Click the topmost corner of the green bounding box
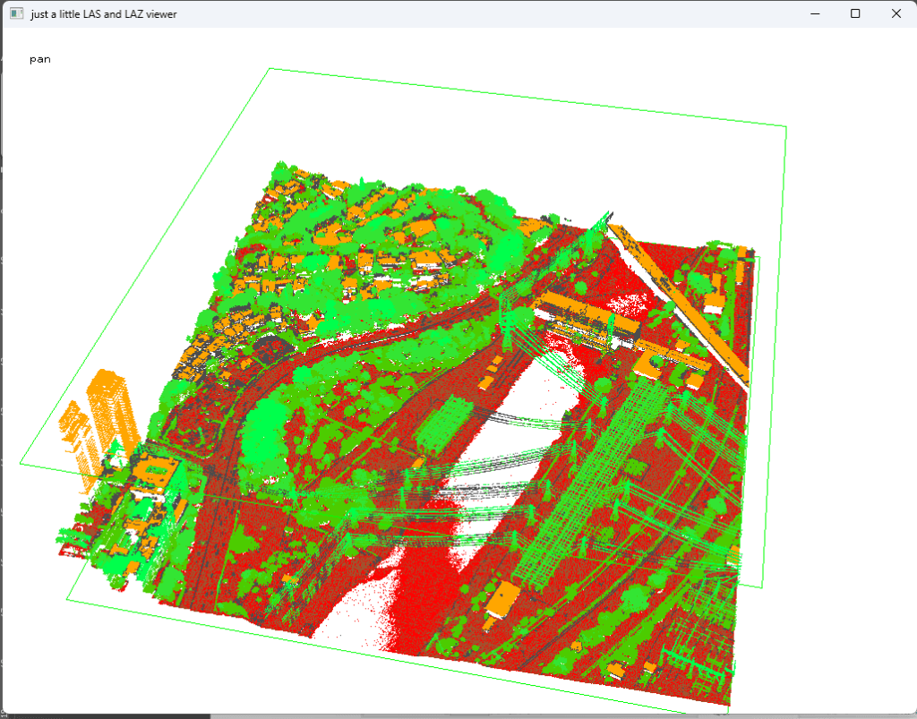Viewport: 917px width, 719px height. coord(270,69)
